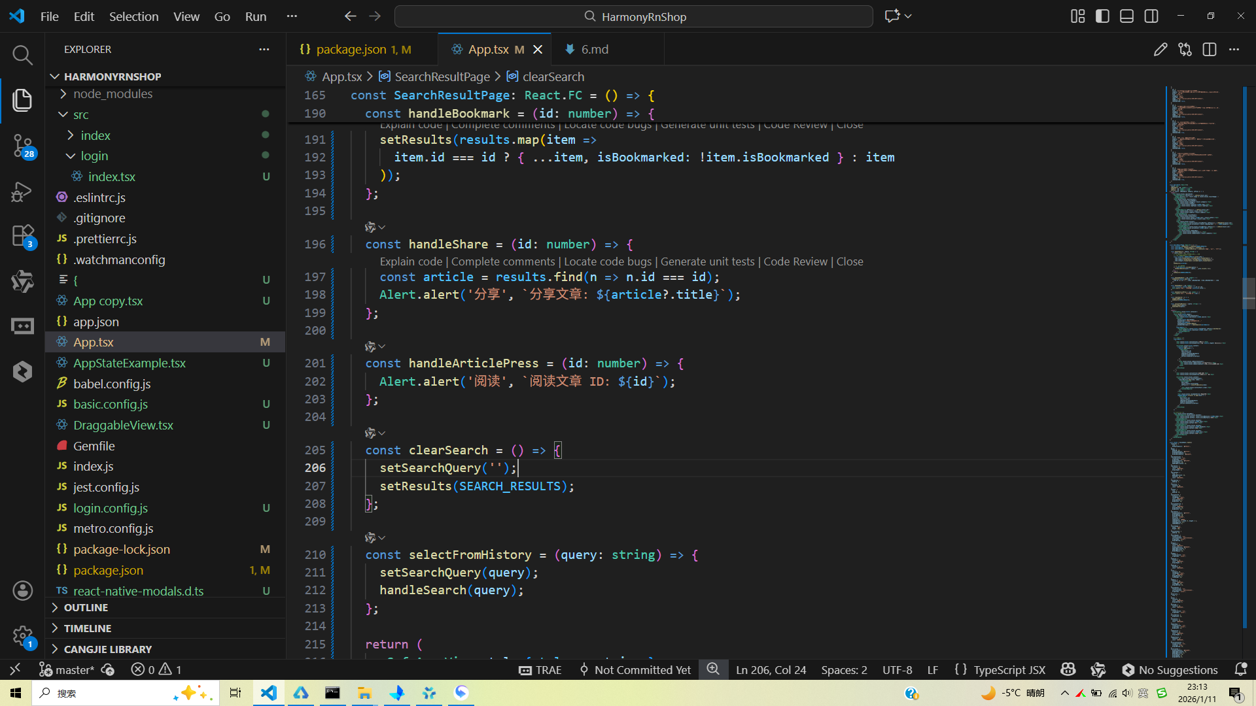This screenshot has height=706, width=1256.
Task: Open notifications bell in status bar
Action: [1240, 669]
